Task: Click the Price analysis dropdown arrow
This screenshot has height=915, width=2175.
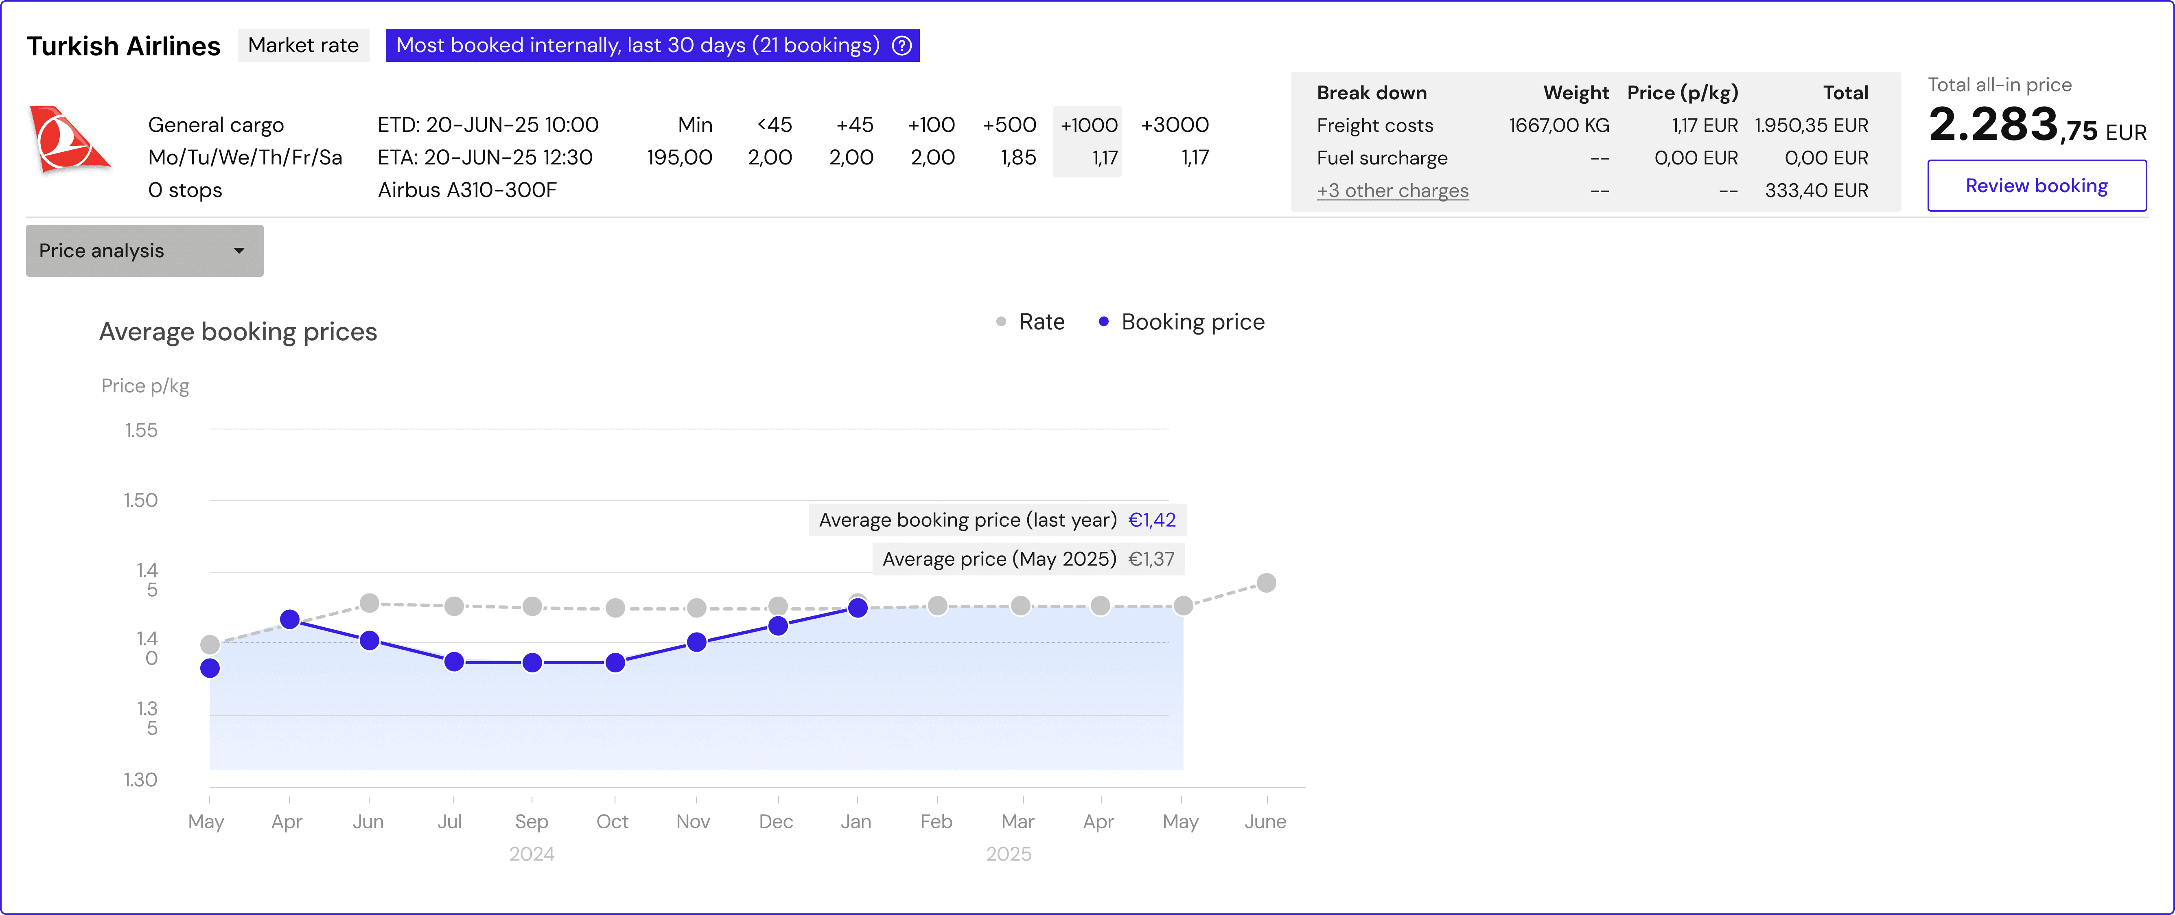Action: tap(239, 251)
